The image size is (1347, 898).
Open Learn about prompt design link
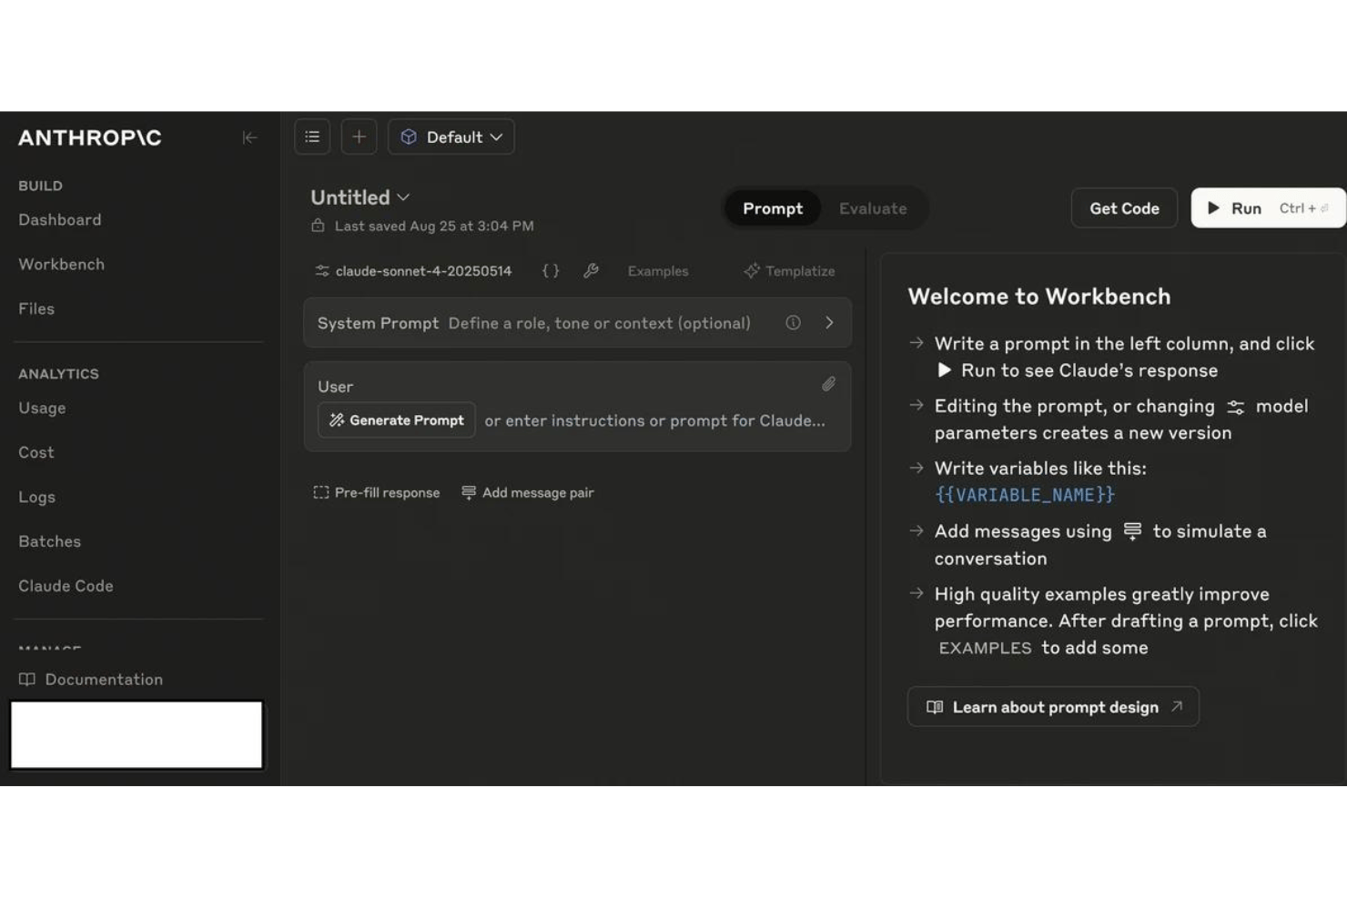(1053, 707)
